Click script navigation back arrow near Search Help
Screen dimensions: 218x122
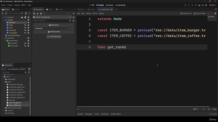click(x=208, y=14)
